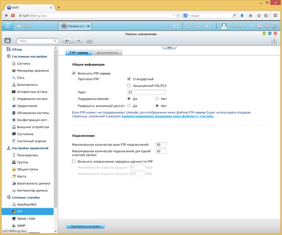282x235 pixels.
Task: Open the address bar history dropdown
Action: tap(174, 16)
